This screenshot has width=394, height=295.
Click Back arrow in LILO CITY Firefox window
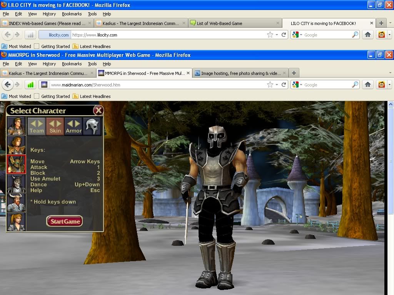coord(8,35)
